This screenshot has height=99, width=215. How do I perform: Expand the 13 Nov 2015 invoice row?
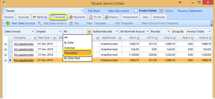pyautogui.click(x=6, y=55)
